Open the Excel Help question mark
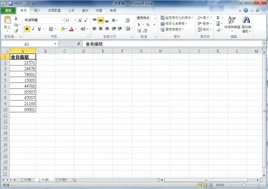Screen dimensions: 268x189 pos(246,10)
